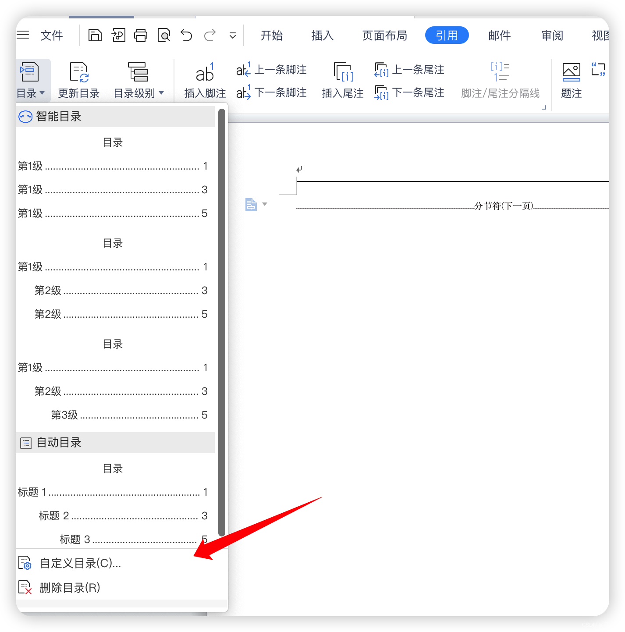Expand the margin page icon dropdown arrow

point(265,204)
